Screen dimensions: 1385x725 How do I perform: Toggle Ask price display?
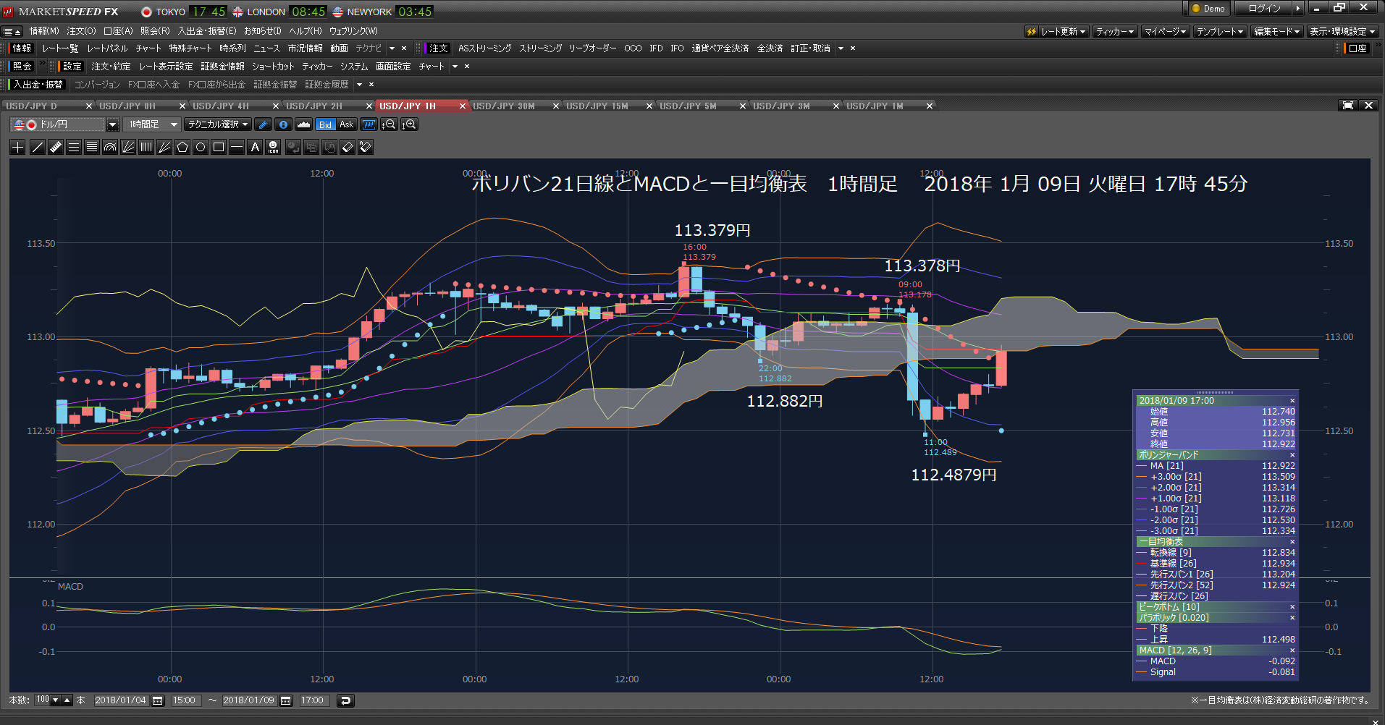pos(347,124)
